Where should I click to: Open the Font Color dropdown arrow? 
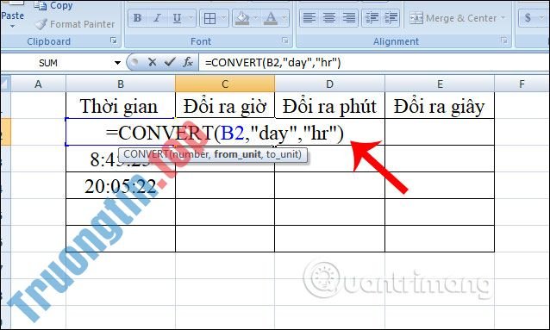pyautogui.click(x=284, y=18)
